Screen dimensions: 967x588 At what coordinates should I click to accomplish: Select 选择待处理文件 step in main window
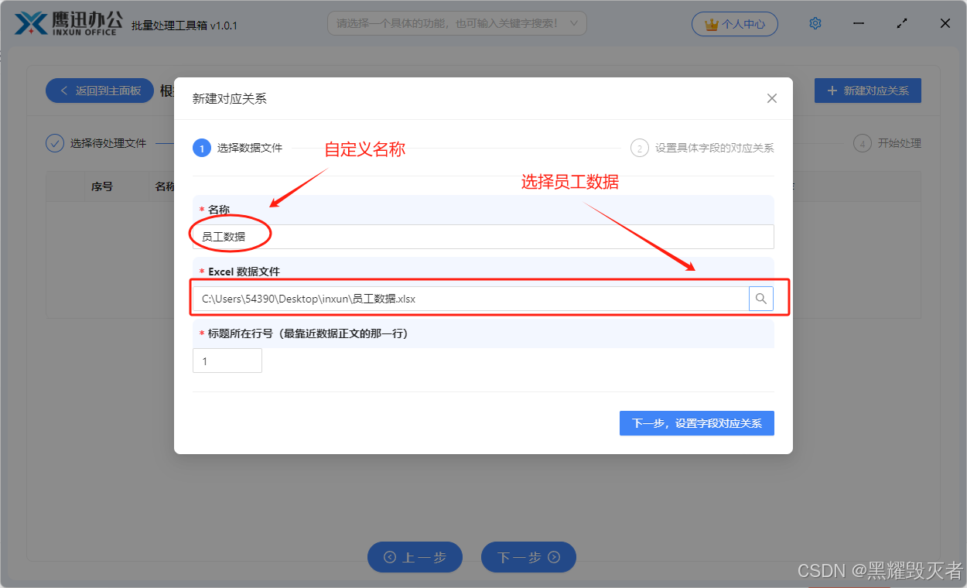97,143
